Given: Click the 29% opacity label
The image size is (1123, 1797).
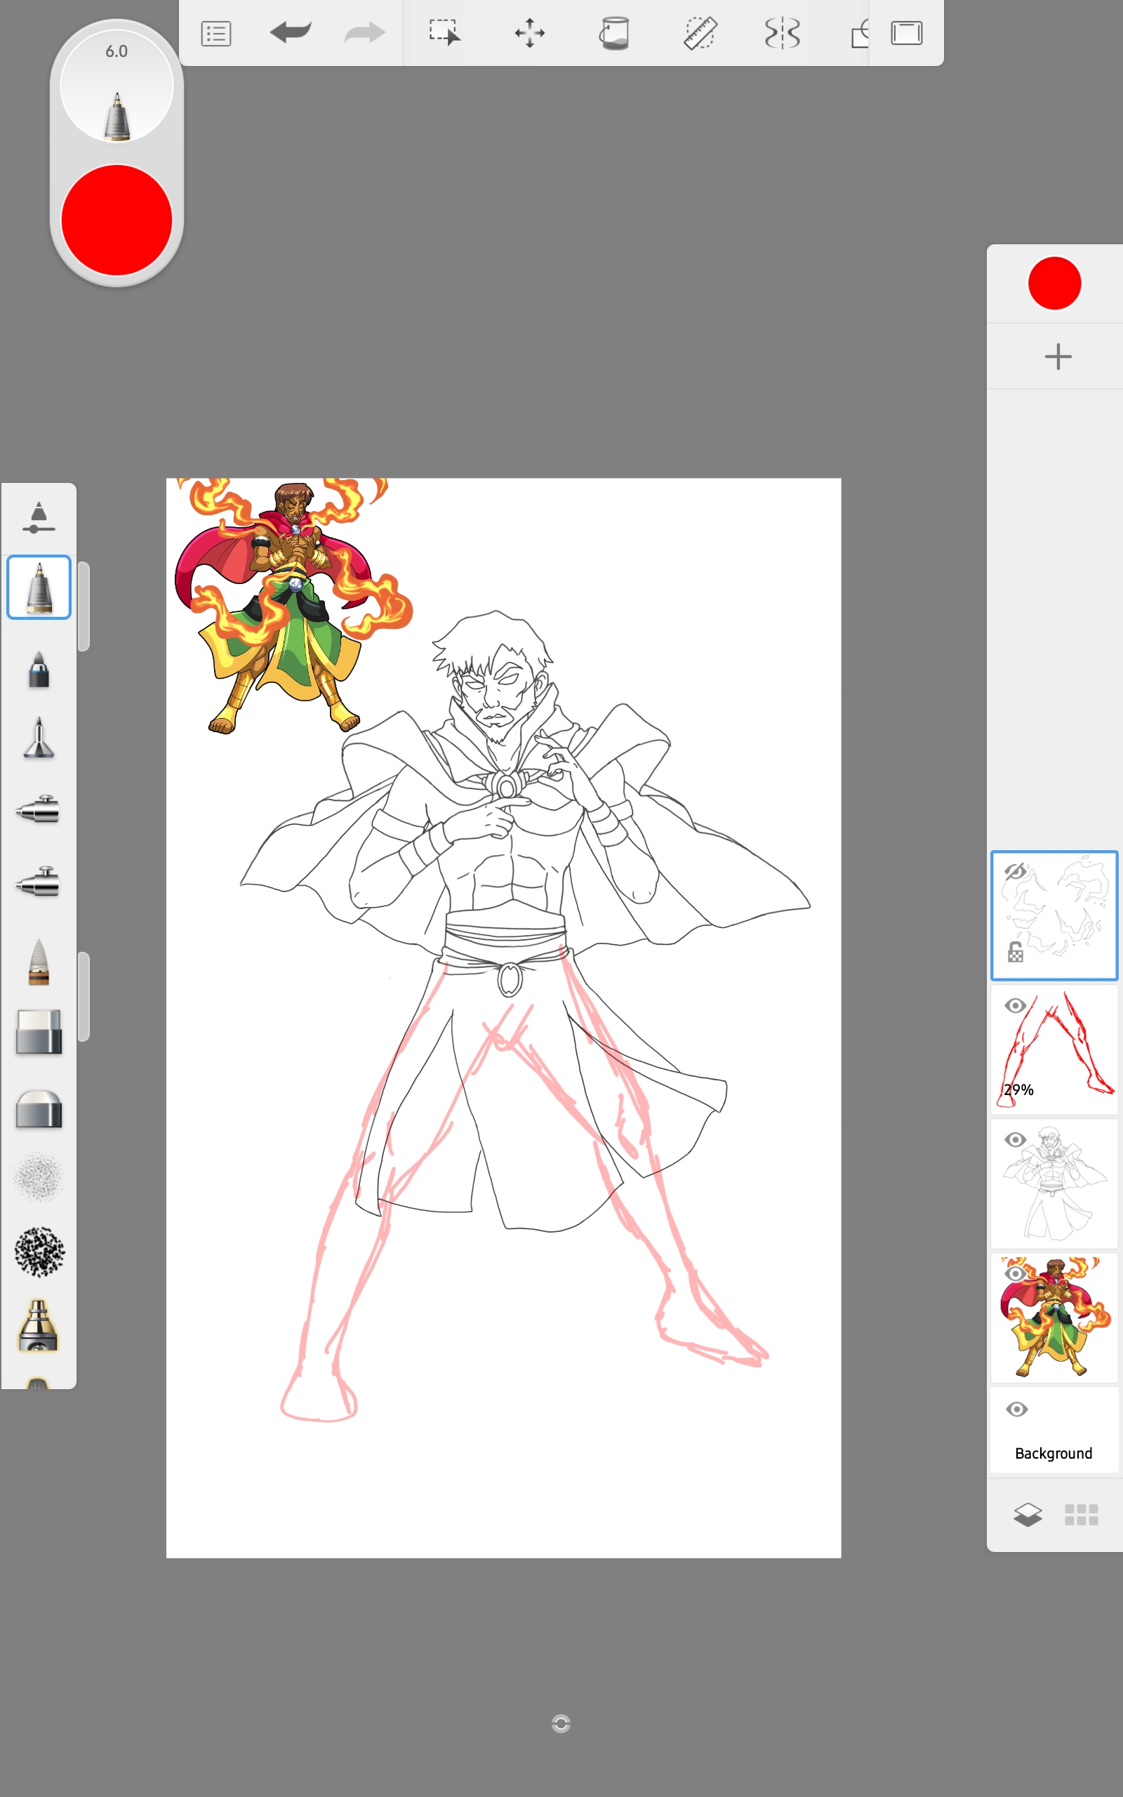Looking at the screenshot, I should tap(1018, 1089).
